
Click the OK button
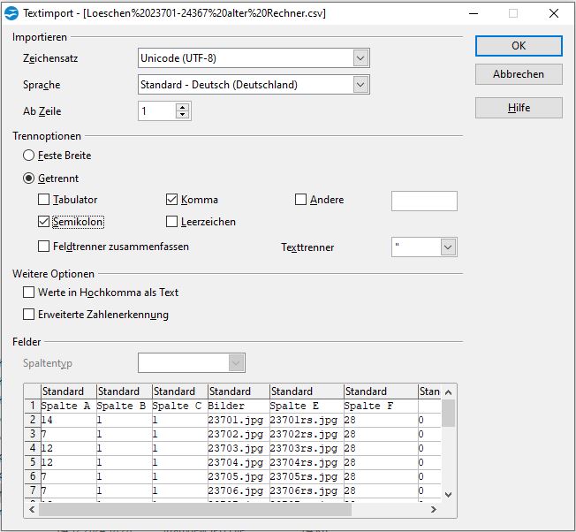519,46
